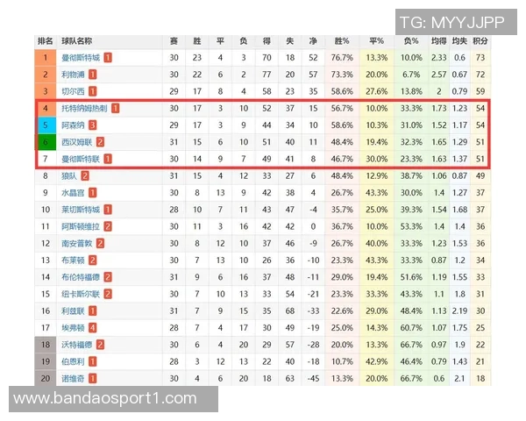This screenshot has width=526, height=421.
Task: Click the blue rank 5 cell
Action: pos(46,125)
